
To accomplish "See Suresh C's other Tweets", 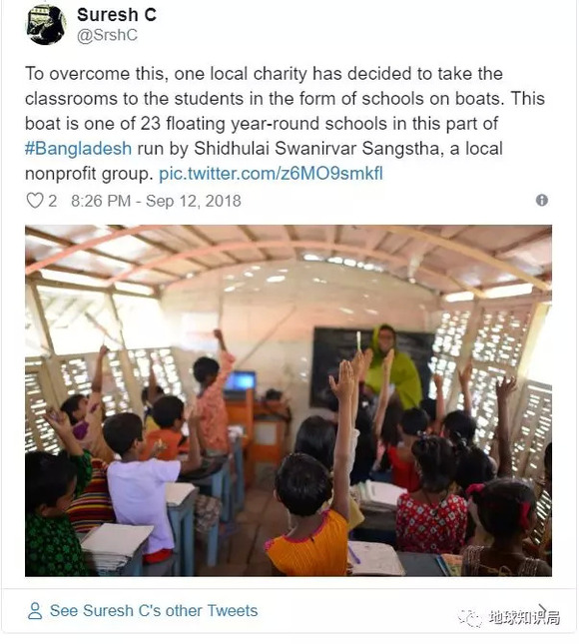I will (154, 610).
